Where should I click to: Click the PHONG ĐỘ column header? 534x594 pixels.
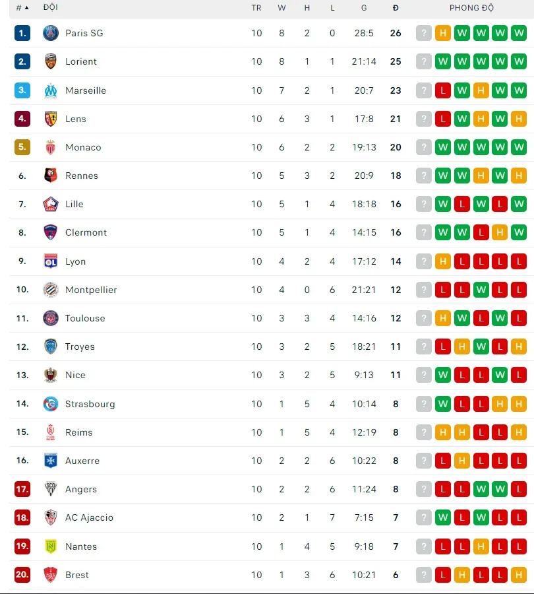(x=471, y=8)
